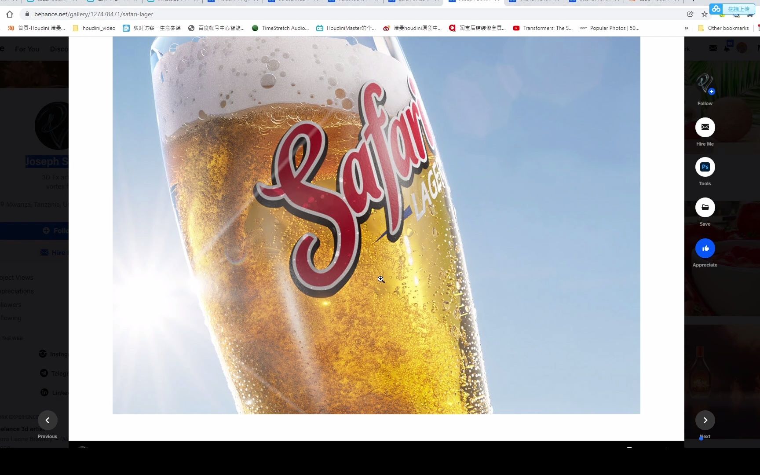
Task: Click the Instagram link in profile sidebar
Action: pos(53,354)
